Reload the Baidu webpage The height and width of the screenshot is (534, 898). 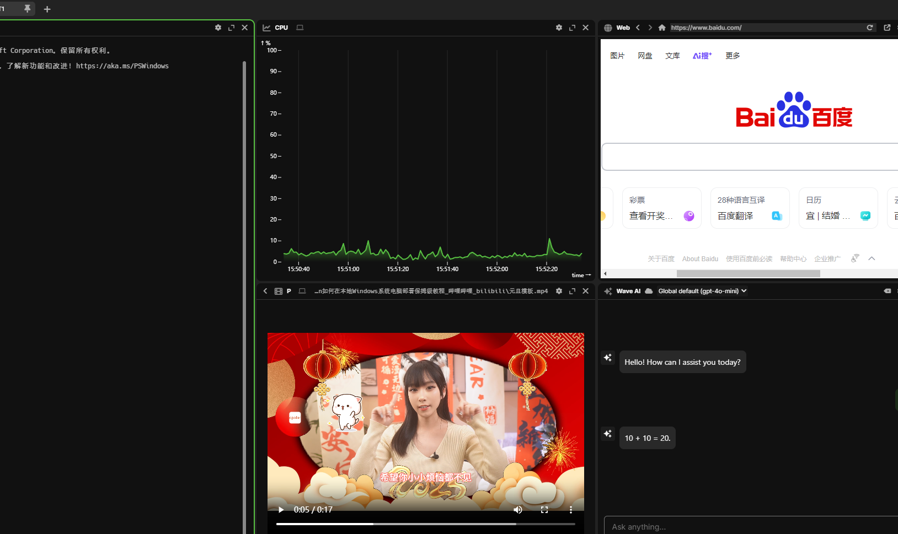click(x=870, y=27)
